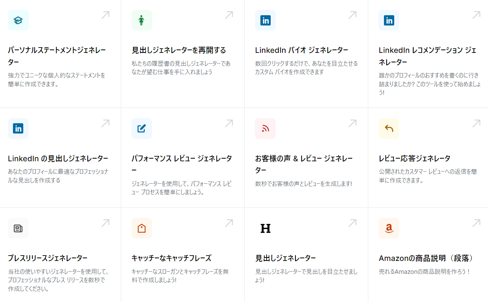Open パフォーマンス レビュー ジェネレーター title
The height and width of the screenshot is (302, 488).
(x=182, y=164)
